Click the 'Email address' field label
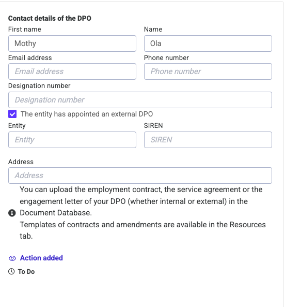This screenshot has height=307, width=285. (x=30, y=58)
